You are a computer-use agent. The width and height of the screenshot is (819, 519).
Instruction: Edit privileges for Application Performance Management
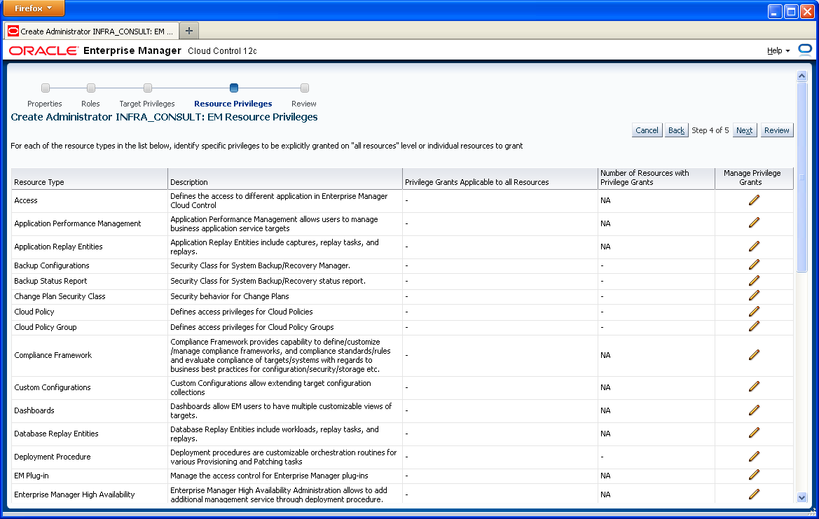pyautogui.click(x=754, y=223)
